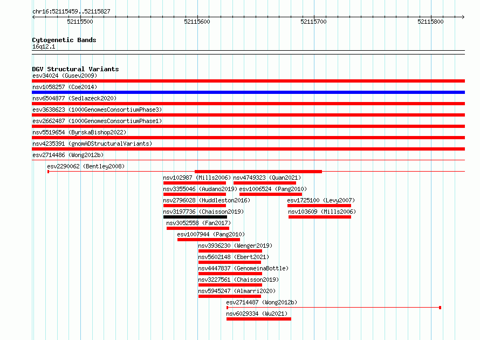The height and width of the screenshot is (340, 480).
Task: Open esv2290062 (Bentley2008) variant
Action: [86, 166]
